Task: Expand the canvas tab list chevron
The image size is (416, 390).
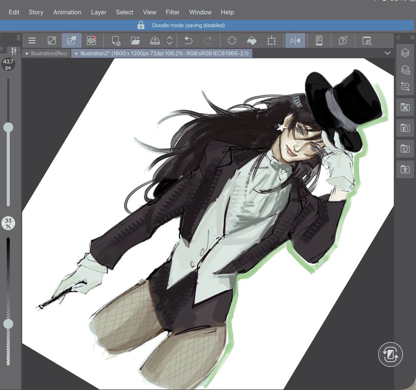Action: click(387, 53)
